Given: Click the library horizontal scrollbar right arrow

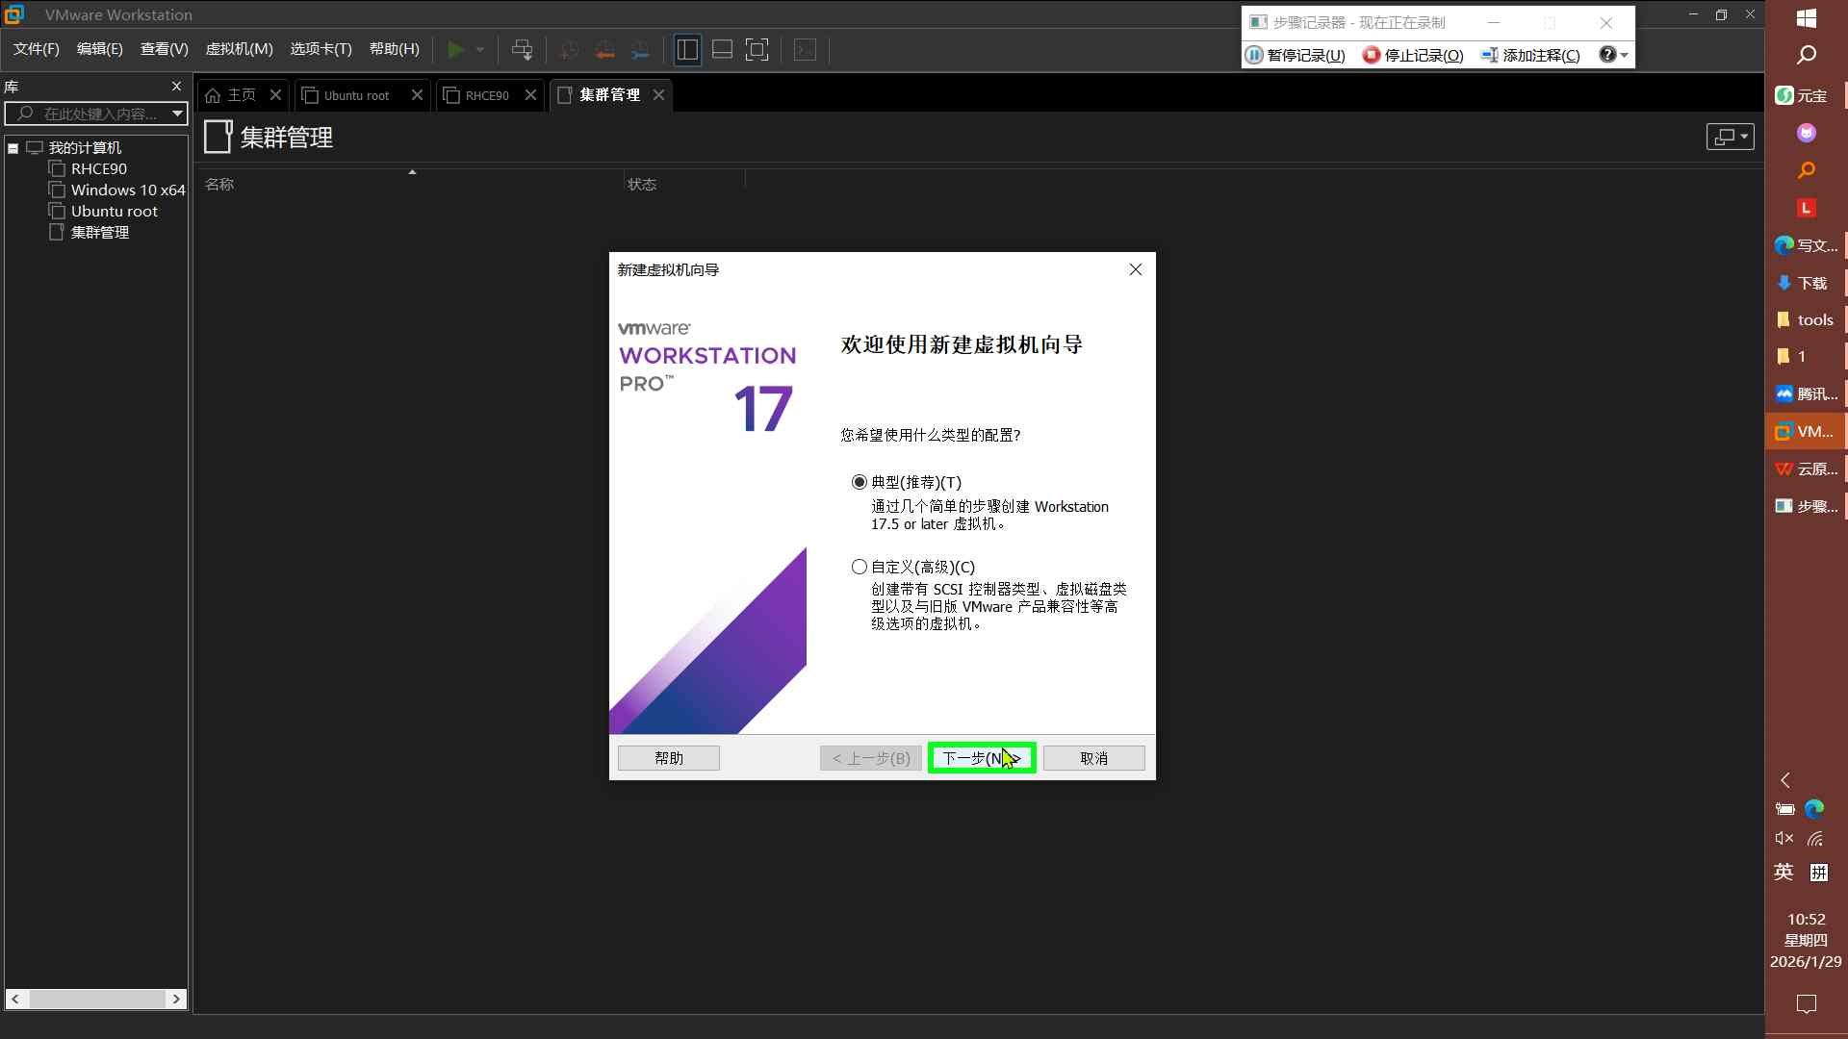Looking at the screenshot, I should 176,999.
